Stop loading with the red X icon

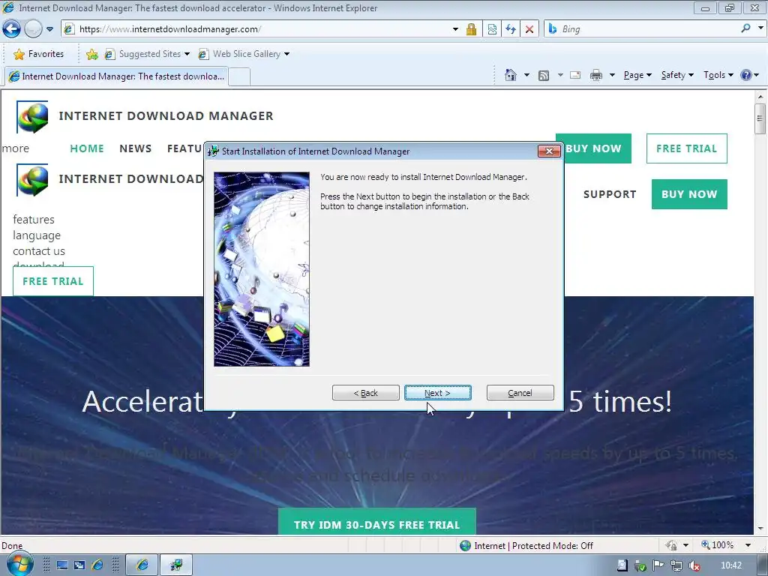click(529, 29)
